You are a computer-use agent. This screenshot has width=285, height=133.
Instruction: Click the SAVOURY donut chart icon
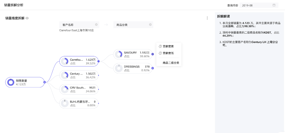119,54
